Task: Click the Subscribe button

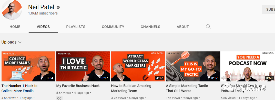Action: [x=269, y=10]
